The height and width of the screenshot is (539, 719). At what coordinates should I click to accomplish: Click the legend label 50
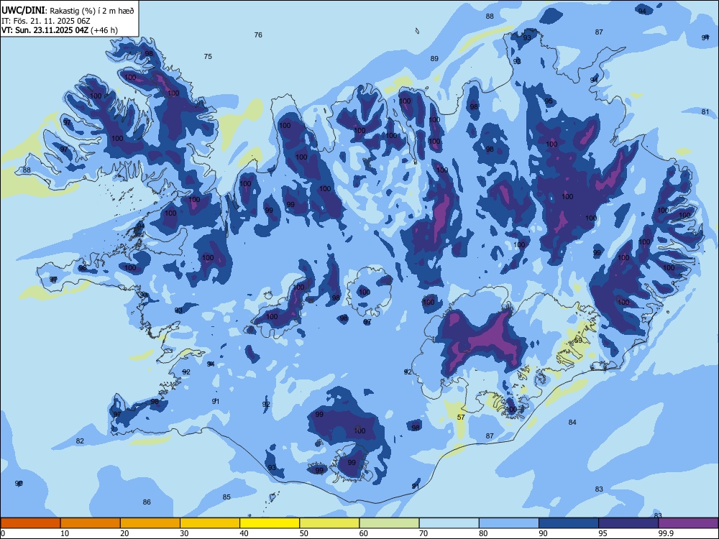tap(304, 533)
